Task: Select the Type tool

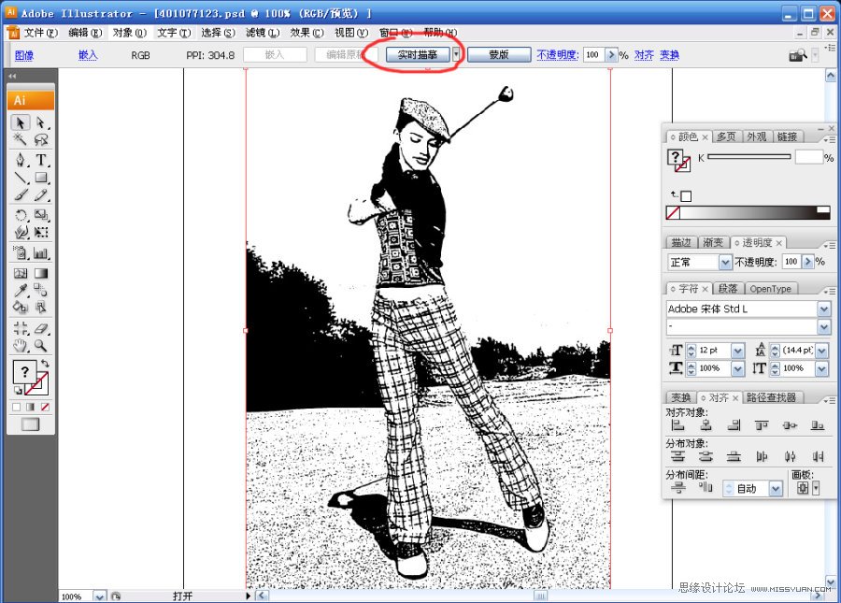Action: tap(41, 160)
